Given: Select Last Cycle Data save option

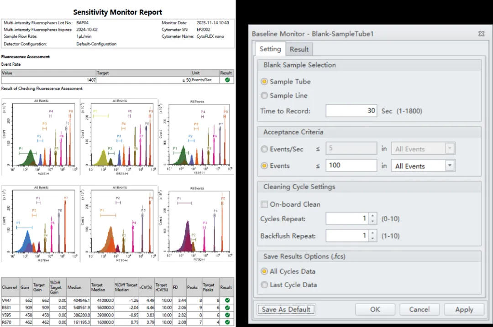Looking at the screenshot, I should 264,285.
